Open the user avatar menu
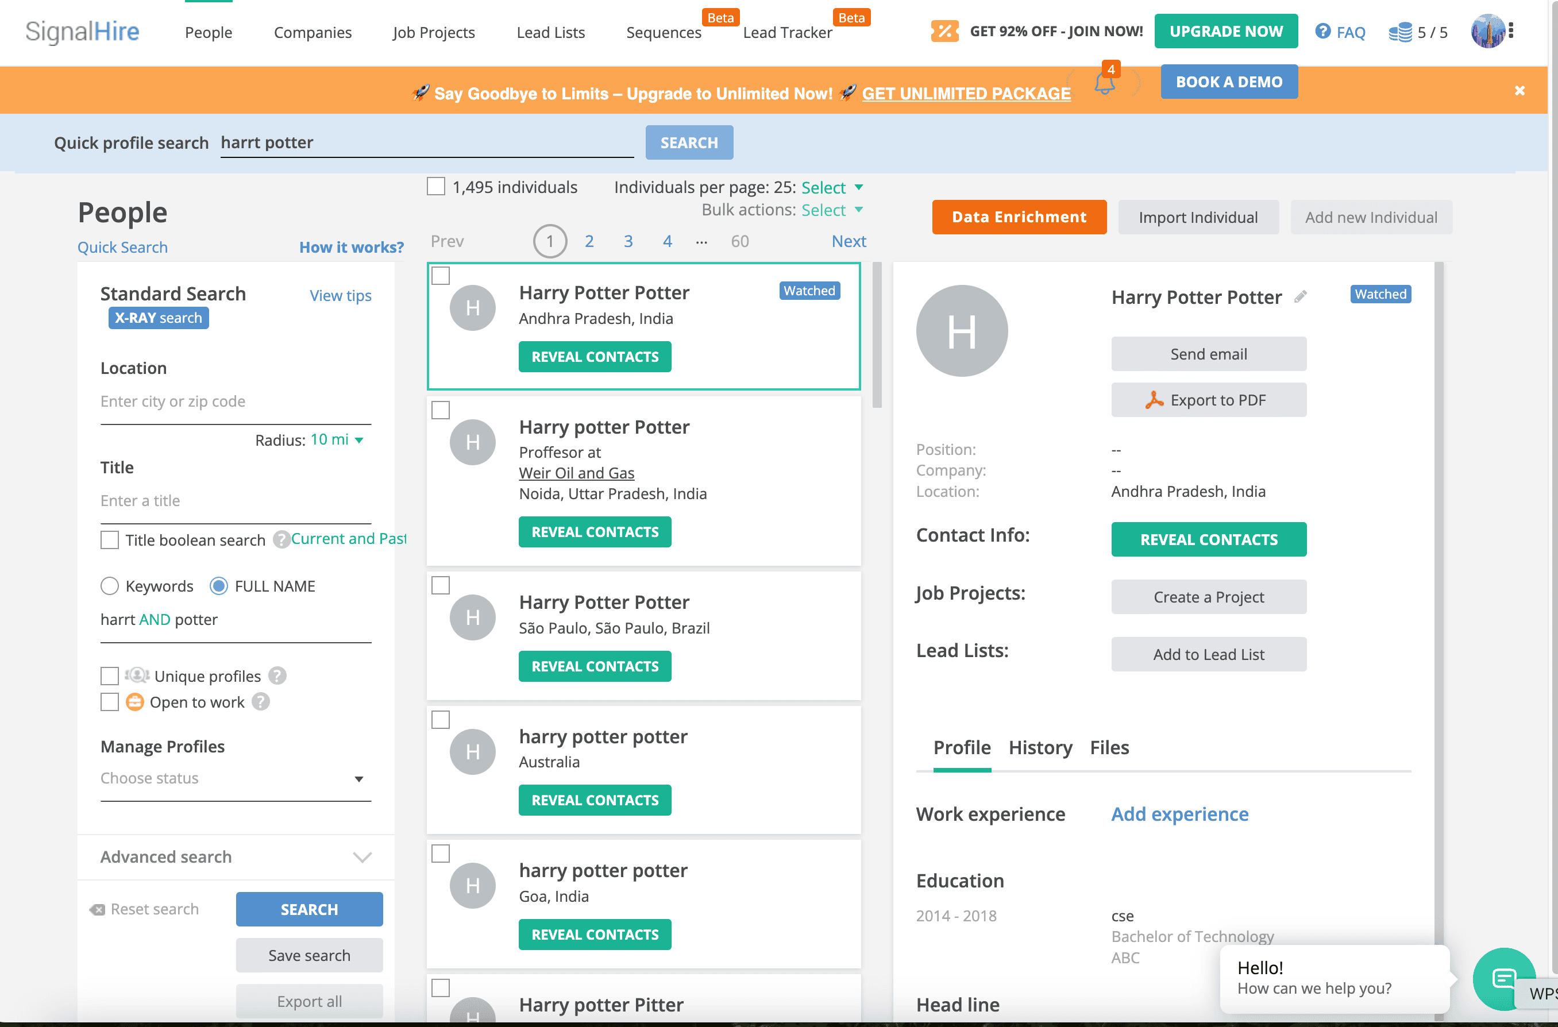 click(x=1488, y=32)
